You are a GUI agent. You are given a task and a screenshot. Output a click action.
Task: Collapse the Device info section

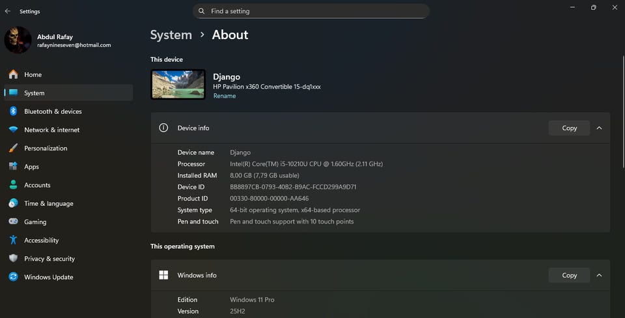[x=599, y=128]
